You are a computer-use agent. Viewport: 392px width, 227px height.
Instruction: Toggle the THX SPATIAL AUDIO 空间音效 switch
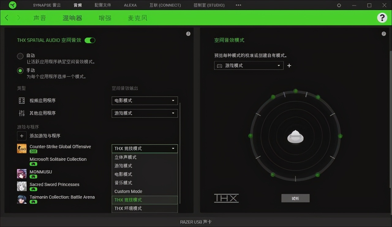pos(90,40)
